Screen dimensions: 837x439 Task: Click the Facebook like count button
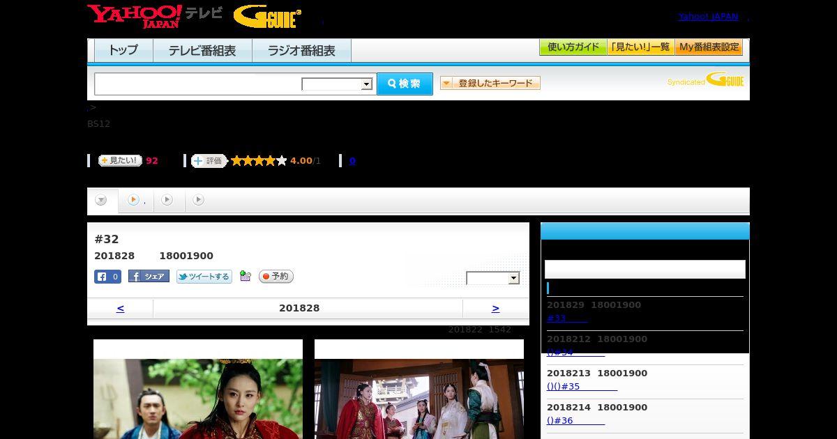[x=108, y=277]
